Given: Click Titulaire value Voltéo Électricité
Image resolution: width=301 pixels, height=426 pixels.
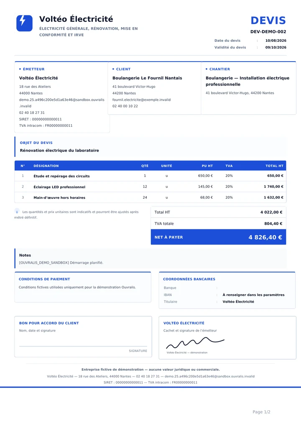Looking at the screenshot, I should 238,302.
